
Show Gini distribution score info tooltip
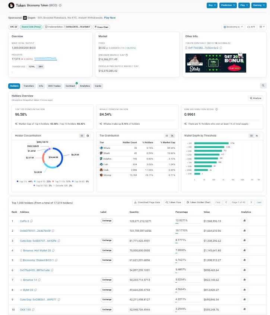pyautogui.click(x=217, y=109)
